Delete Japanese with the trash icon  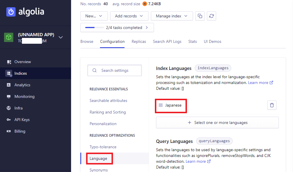(272, 105)
